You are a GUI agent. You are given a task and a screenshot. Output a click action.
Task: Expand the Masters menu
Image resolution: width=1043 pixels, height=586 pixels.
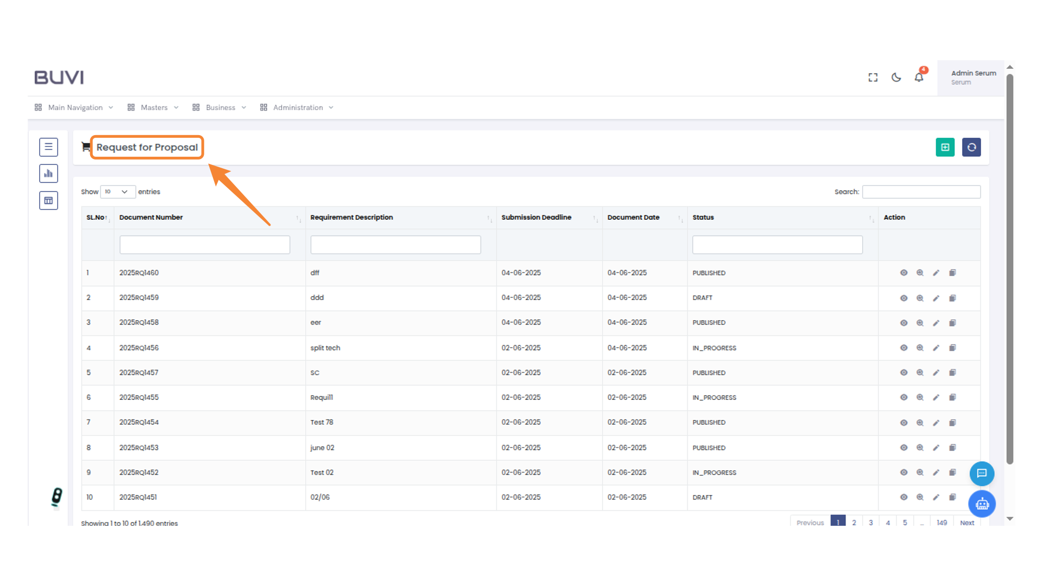(x=153, y=107)
